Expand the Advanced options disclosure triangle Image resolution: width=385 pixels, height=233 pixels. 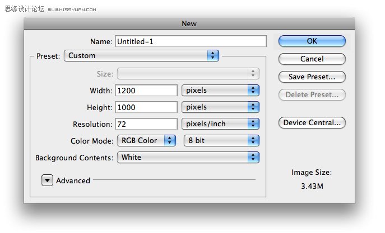(47, 180)
